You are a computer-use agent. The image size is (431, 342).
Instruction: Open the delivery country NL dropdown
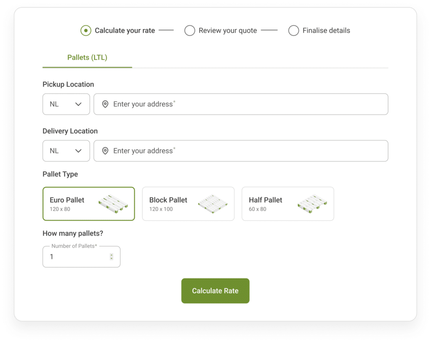coord(66,151)
